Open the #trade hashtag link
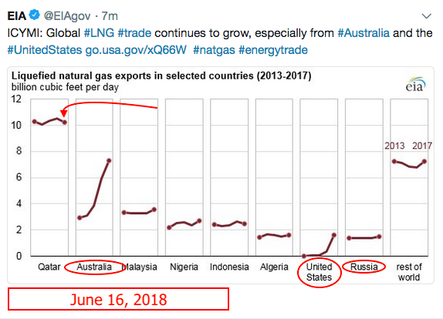This screenshot has height=319, width=443. (134, 33)
